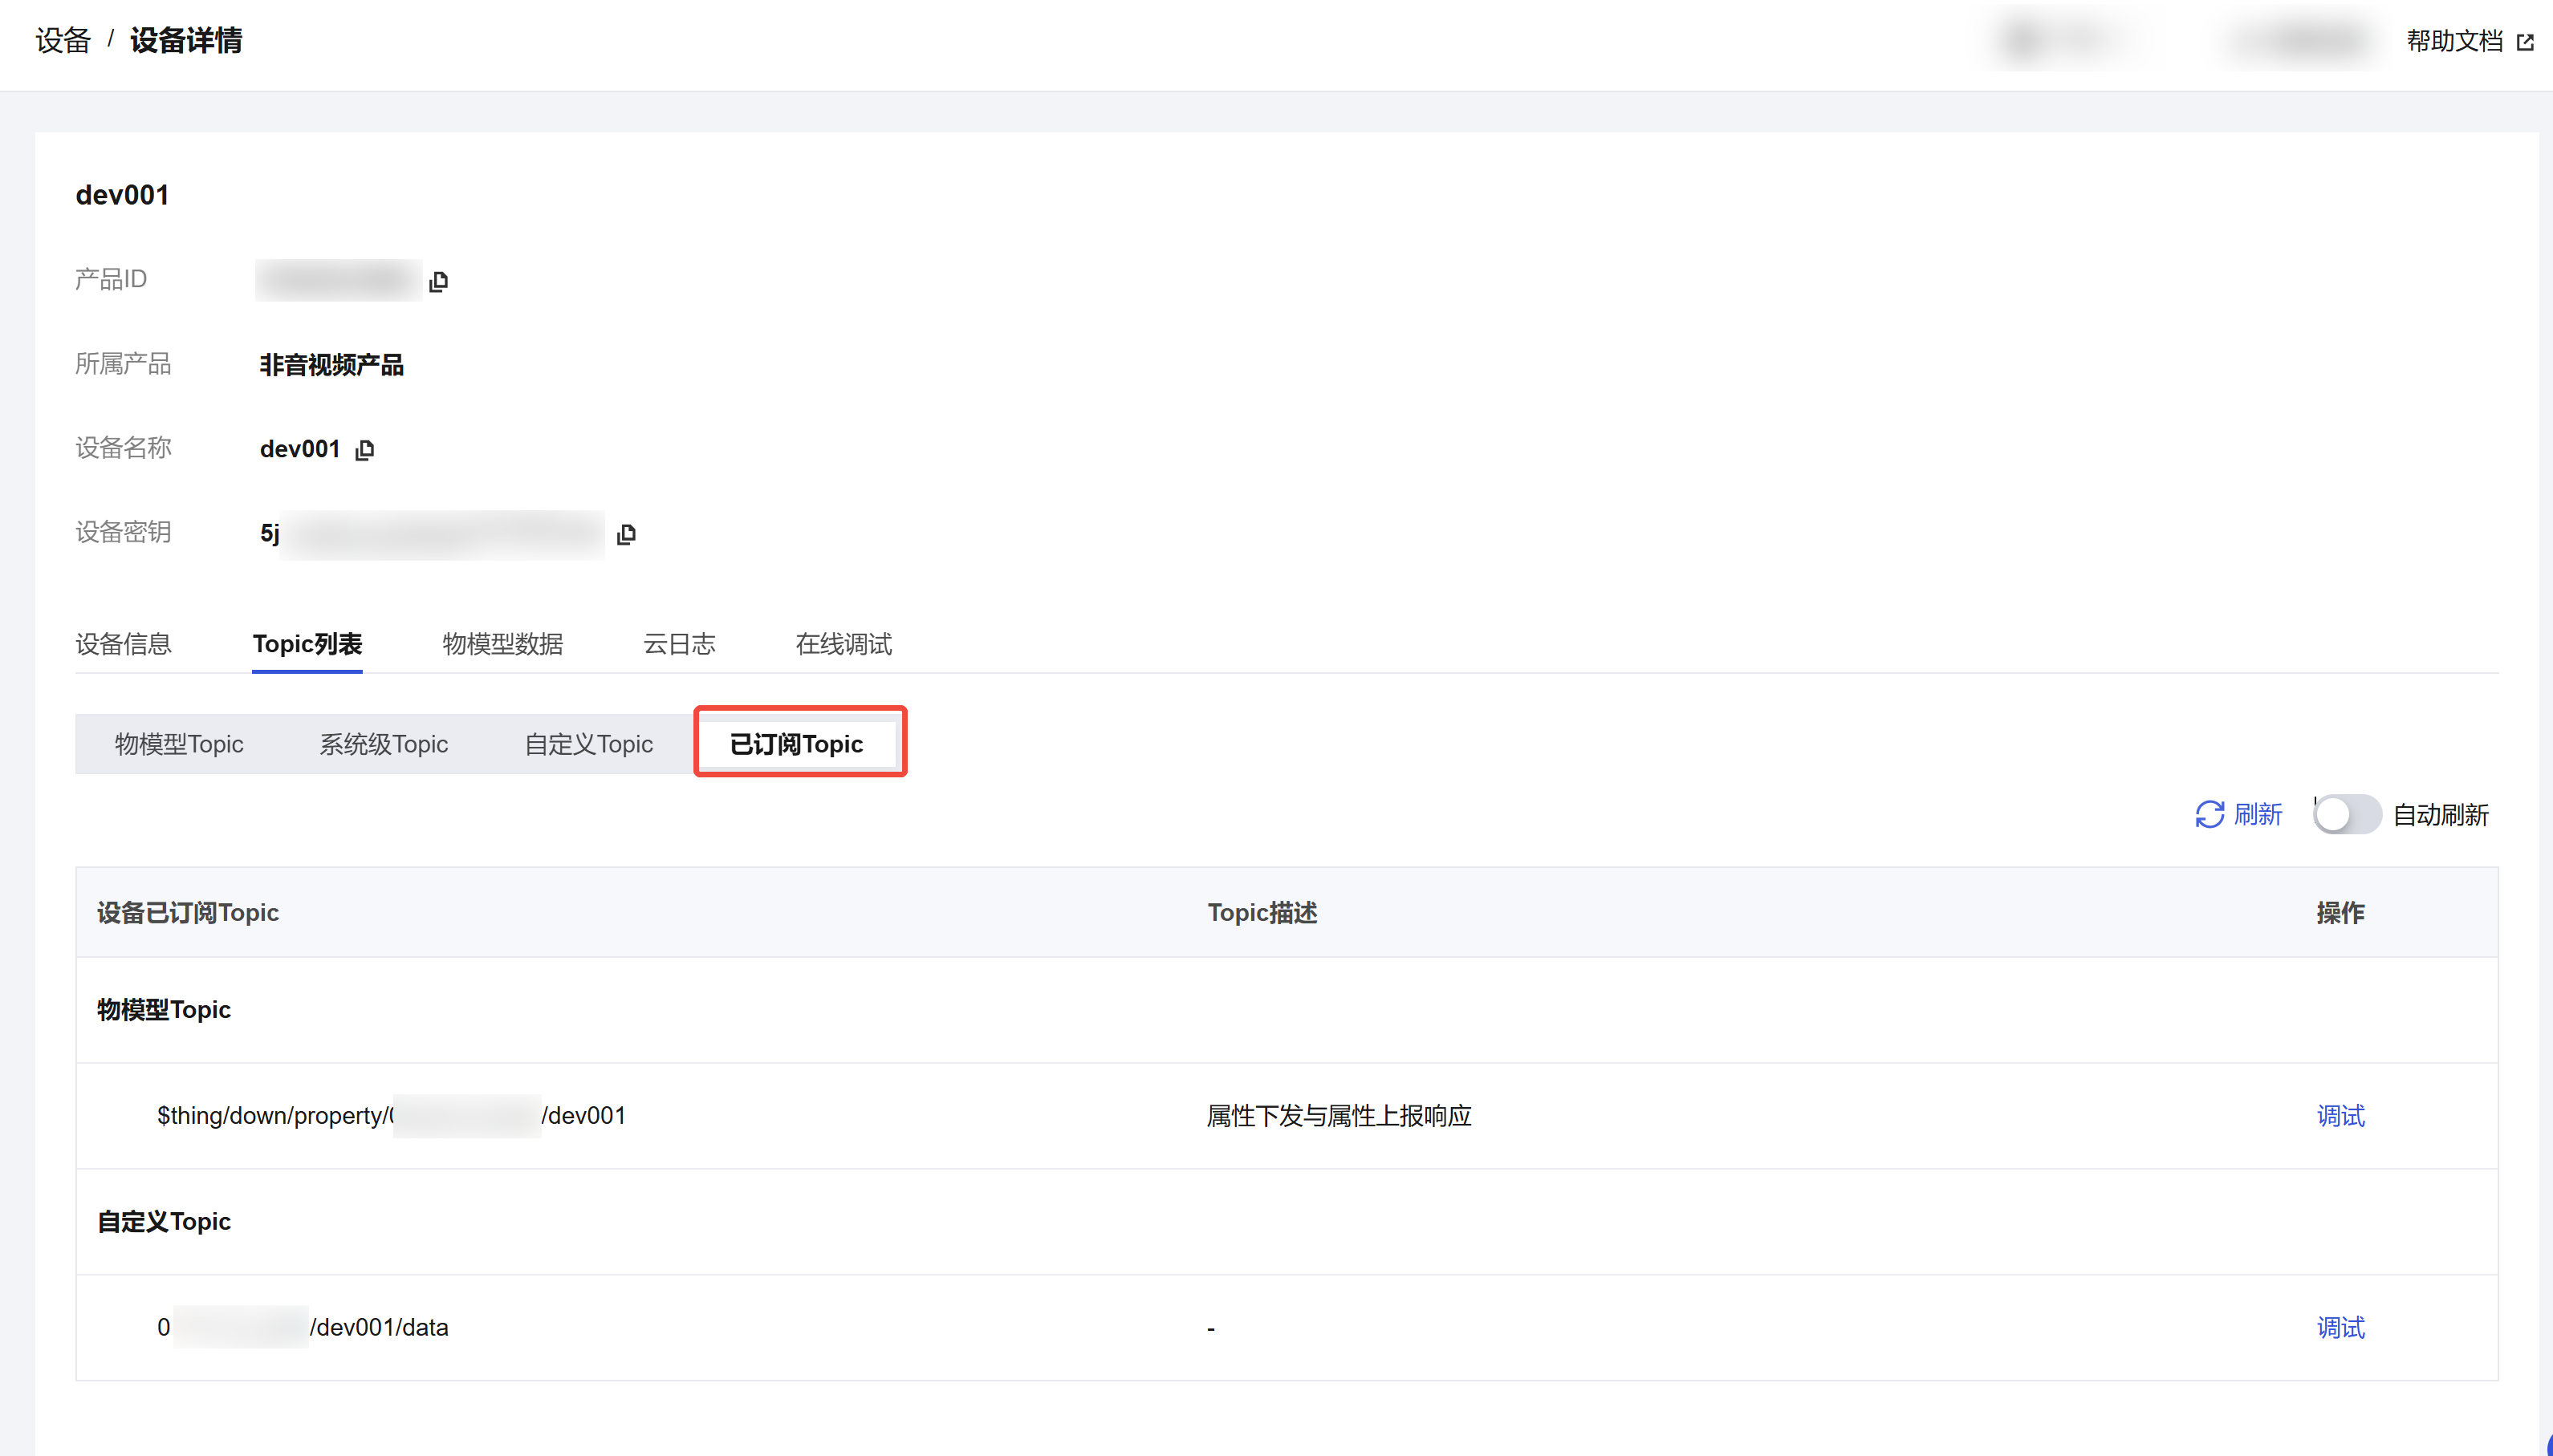This screenshot has height=1456, width=2553.
Task: Select the Topic列表 tab
Action: click(307, 643)
